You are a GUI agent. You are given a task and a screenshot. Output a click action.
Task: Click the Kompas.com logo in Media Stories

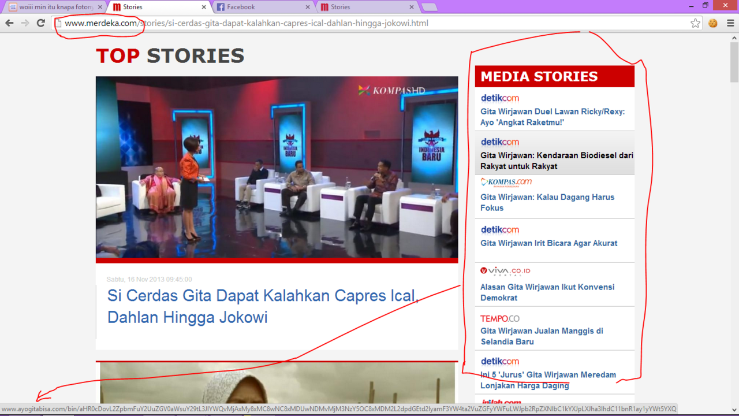pyautogui.click(x=506, y=183)
